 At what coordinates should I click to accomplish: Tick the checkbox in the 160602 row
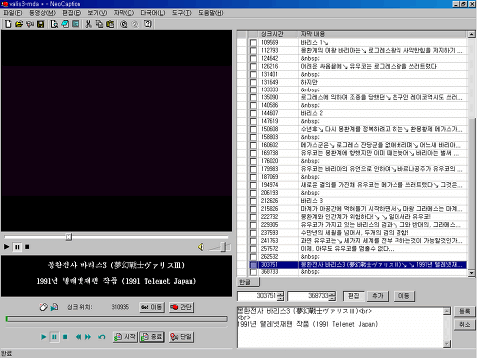click(253, 145)
